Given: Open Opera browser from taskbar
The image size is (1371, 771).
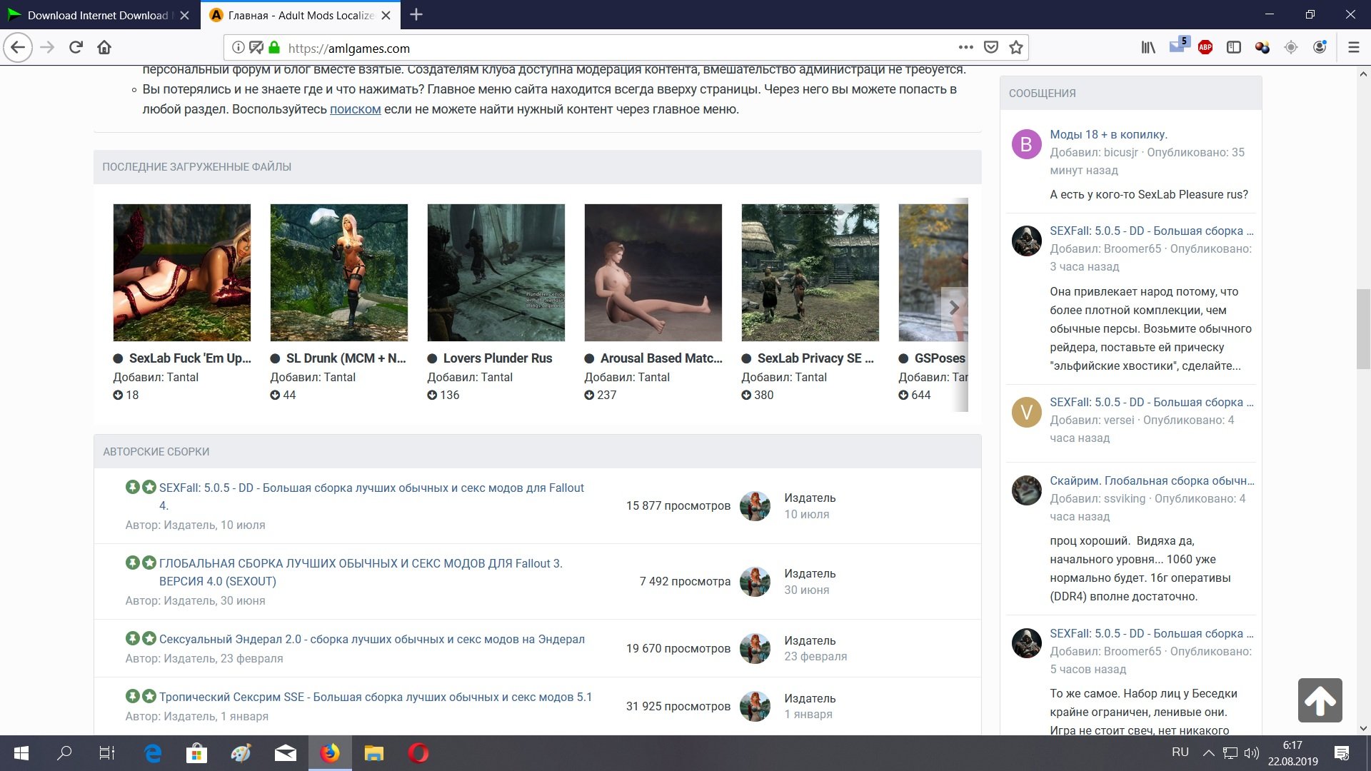Looking at the screenshot, I should coord(418,753).
